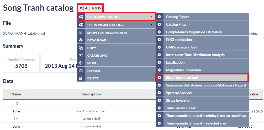Viewport: 264px width, 130px height.
Task: Open the ACTIONS dropdown button
Action: point(91,8)
